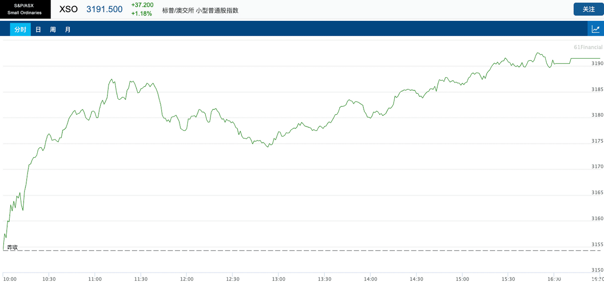Screen dimensions: 604x286
Task: Switch to the 日 daily tab
Action: tap(38, 30)
